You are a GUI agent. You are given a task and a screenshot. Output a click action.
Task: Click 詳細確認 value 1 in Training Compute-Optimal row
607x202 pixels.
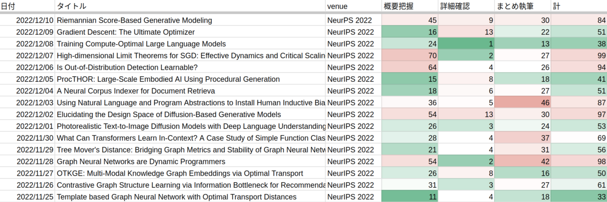[x=466, y=44]
